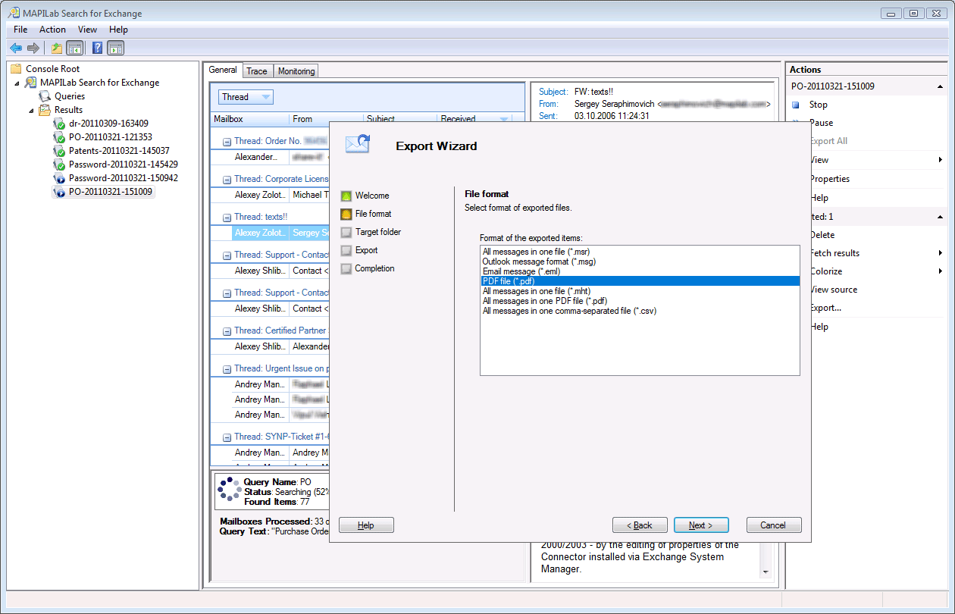Toggle the Show/Hide Action Pane toolbar icon

point(115,49)
